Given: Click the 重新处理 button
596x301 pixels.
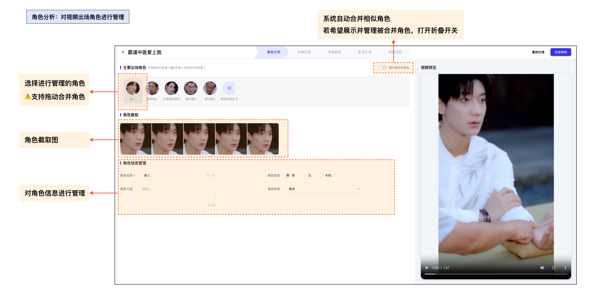Looking at the screenshot, I should [538, 52].
